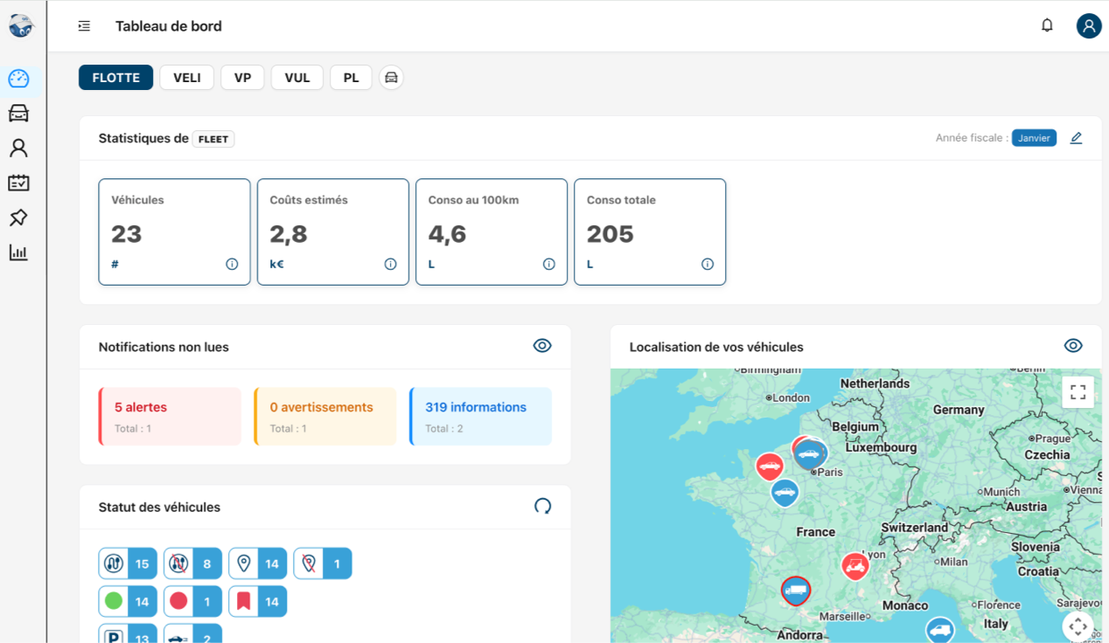1109x643 pixels.
Task: Filter by red dot status showing 1
Action: point(192,601)
